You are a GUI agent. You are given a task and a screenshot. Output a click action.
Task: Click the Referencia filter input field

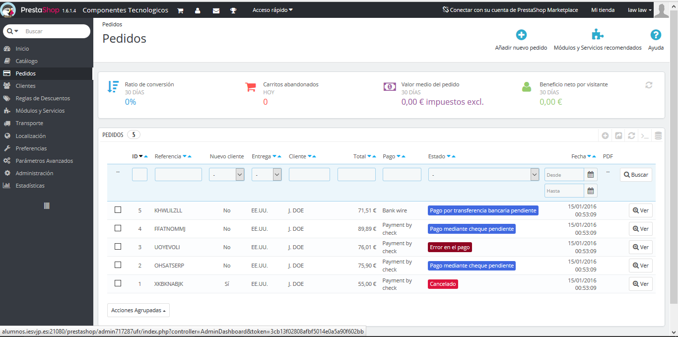click(x=178, y=175)
